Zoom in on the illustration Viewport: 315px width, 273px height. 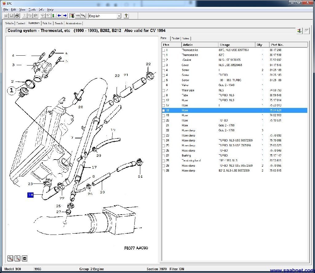[10, 258]
